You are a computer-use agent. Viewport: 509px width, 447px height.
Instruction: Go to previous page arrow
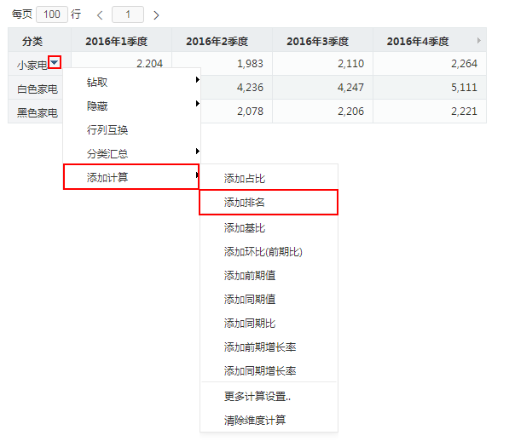(100, 15)
